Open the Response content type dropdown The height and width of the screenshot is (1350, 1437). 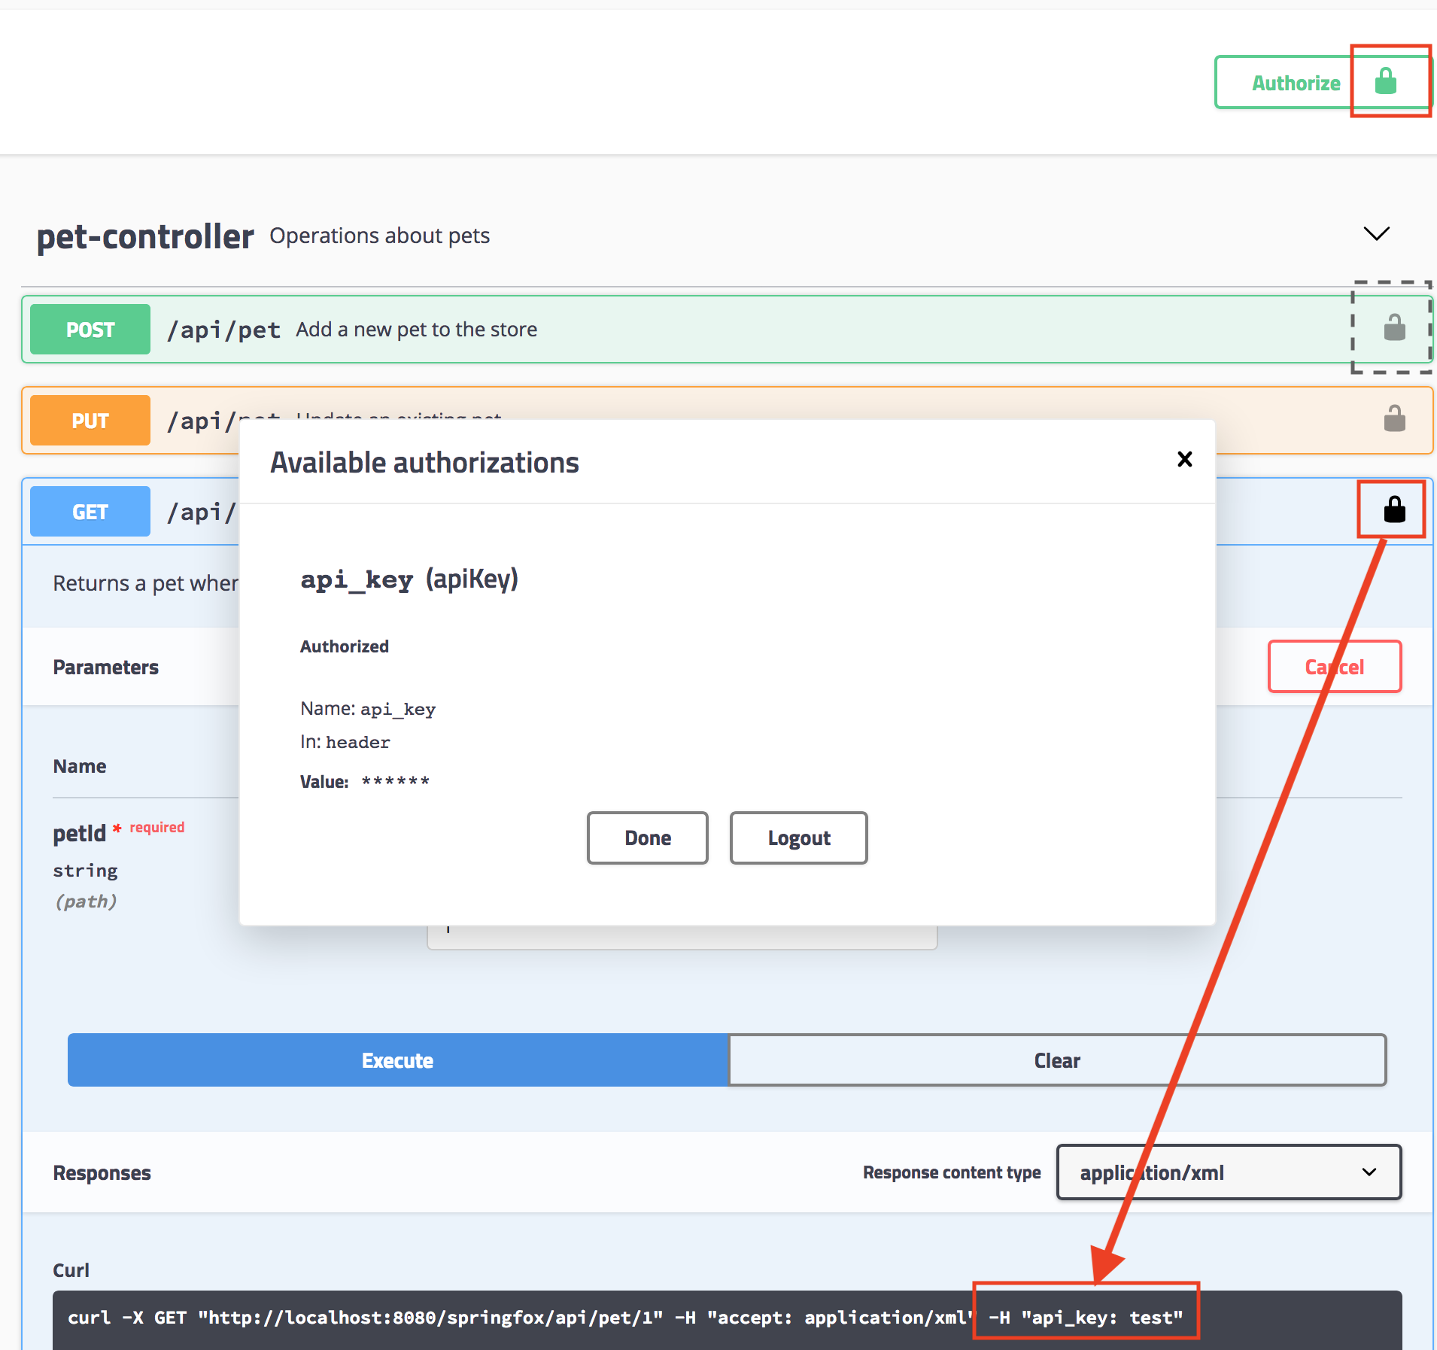[1228, 1172]
